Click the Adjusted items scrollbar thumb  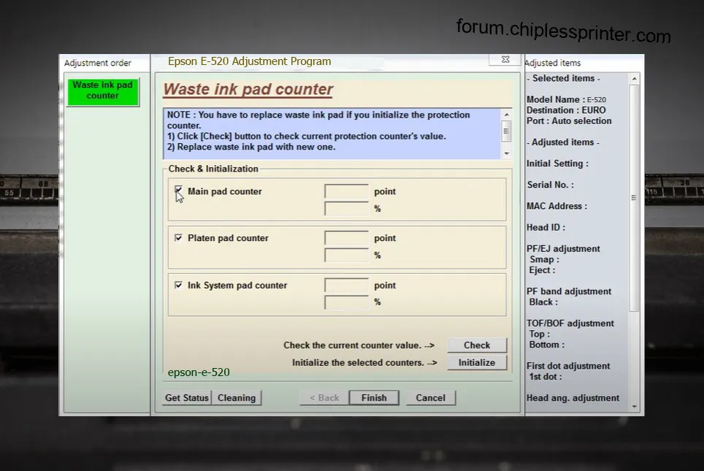(634, 198)
